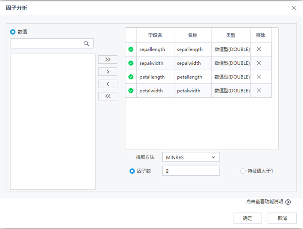The width and height of the screenshot is (303, 229).
Task: Select the 因子数 radio option
Action: click(132, 171)
